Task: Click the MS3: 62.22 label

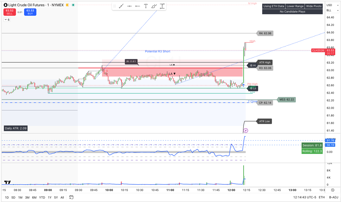Action: tap(286, 100)
